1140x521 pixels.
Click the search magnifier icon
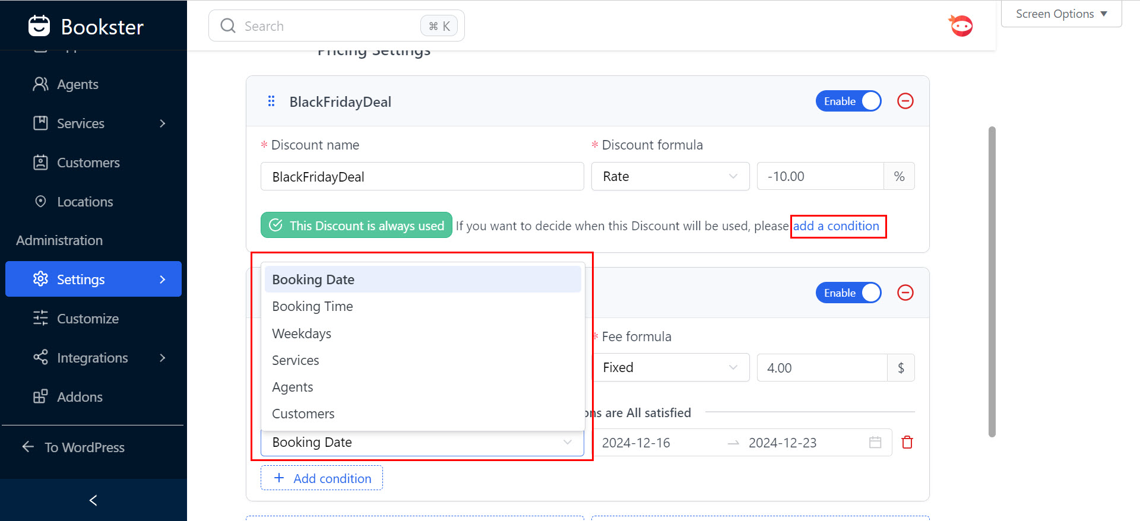point(228,26)
